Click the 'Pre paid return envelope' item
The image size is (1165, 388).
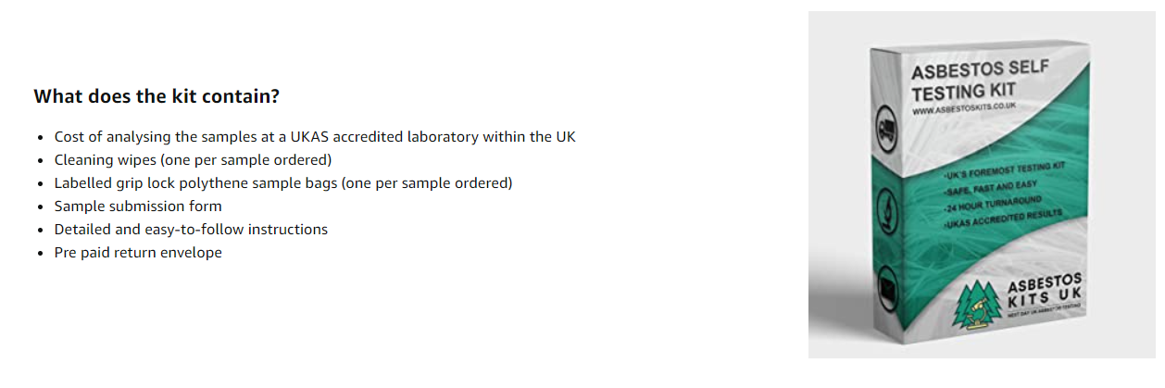[x=138, y=252]
